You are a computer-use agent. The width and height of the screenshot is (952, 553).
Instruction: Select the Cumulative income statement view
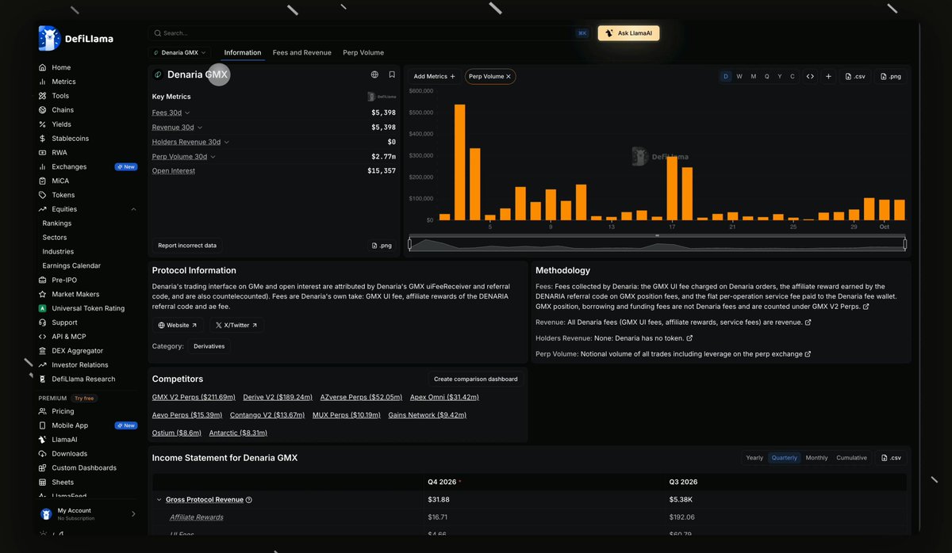pyautogui.click(x=851, y=458)
